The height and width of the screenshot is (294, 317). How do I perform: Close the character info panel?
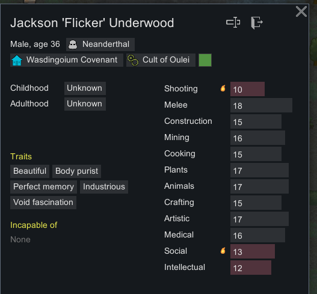pos(301,11)
